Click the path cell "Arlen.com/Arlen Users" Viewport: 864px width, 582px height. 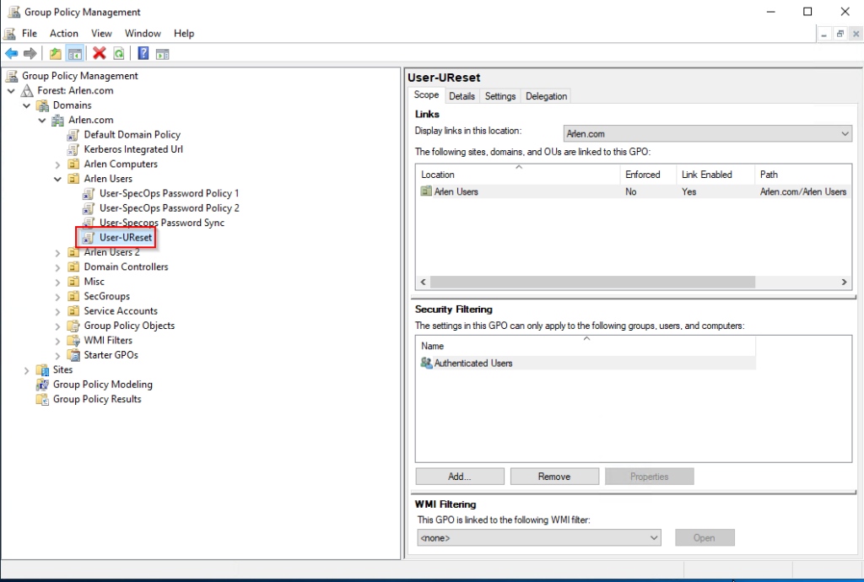coord(803,191)
